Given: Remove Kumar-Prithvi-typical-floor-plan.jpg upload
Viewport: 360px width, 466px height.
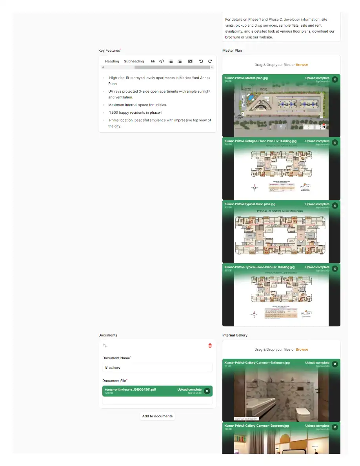Looking at the screenshot, I should (x=335, y=206).
